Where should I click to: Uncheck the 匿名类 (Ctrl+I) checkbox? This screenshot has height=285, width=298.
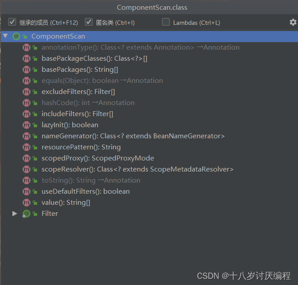(x=89, y=22)
